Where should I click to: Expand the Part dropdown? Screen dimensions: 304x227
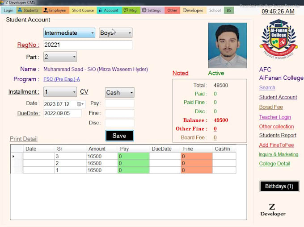(74, 57)
